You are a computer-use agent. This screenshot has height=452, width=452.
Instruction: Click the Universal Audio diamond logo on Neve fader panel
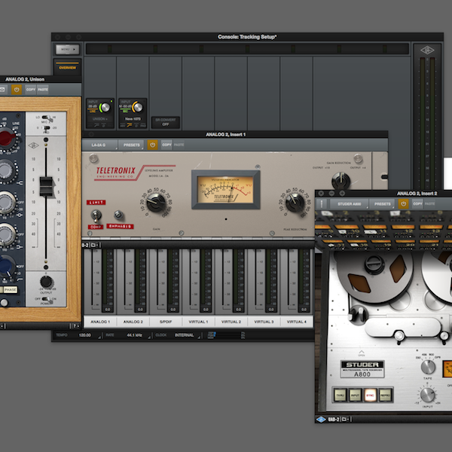click(33, 145)
